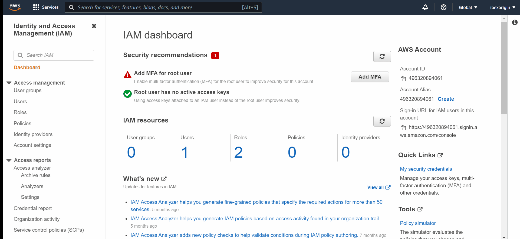Click the AWS logo
The image size is (520, 239).
click(15, 7)
